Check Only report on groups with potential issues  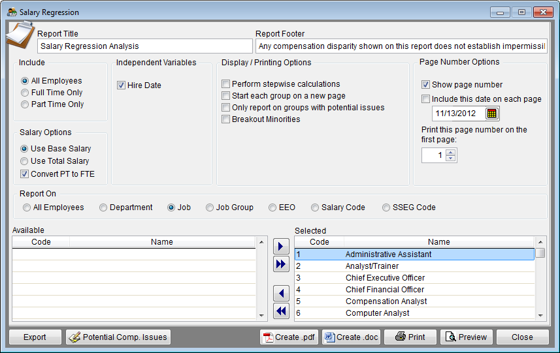coord(225,107)
